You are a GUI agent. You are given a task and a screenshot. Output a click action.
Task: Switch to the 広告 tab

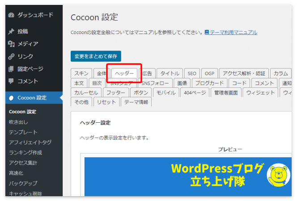147,73
